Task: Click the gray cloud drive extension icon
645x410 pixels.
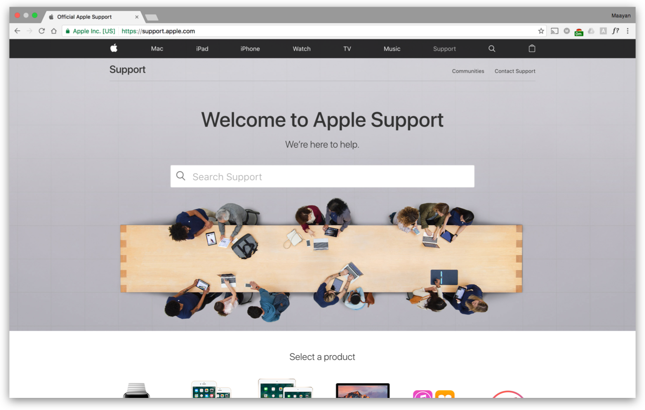Action: pos(591,31)
